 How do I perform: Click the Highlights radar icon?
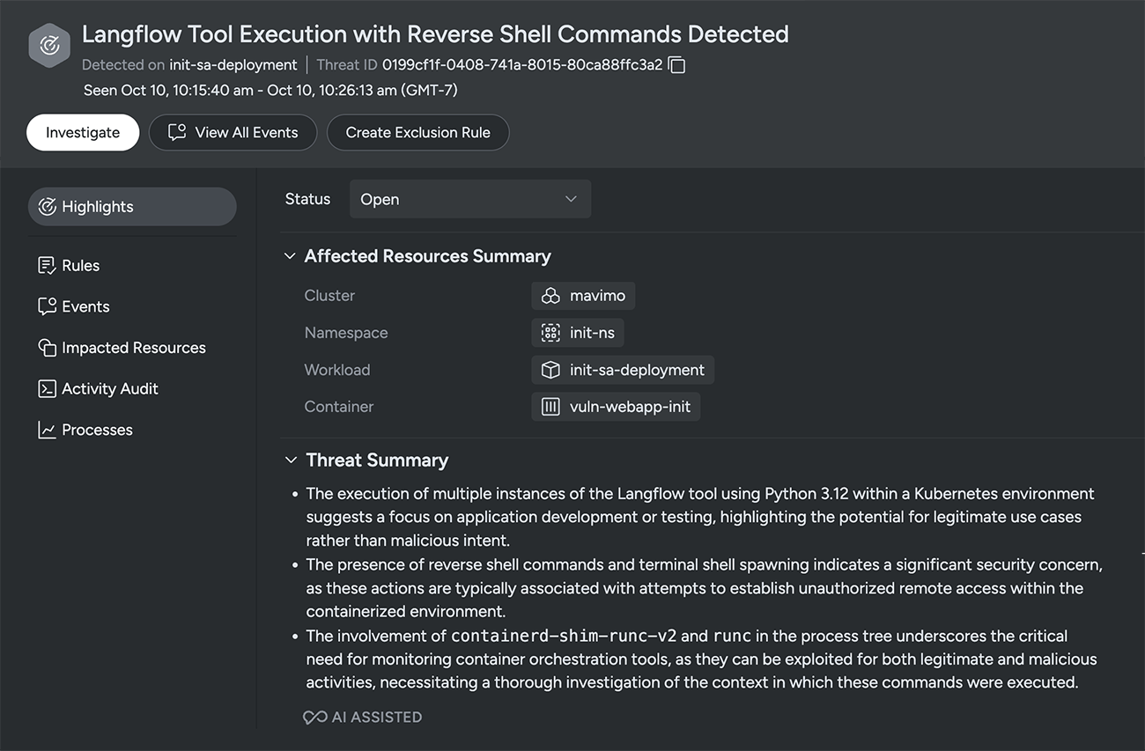(x=48, y=207)
